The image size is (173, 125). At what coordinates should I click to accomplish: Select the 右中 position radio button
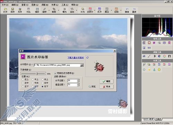(43, 83)
